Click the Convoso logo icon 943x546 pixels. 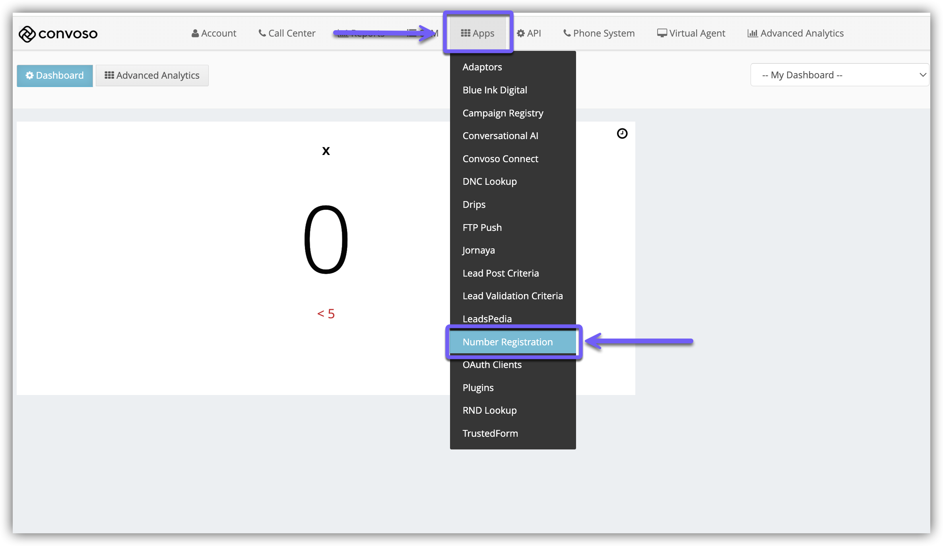tap(27, 34)
